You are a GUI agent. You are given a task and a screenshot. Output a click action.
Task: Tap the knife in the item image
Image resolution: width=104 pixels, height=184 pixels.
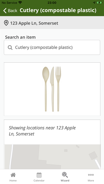[x=52, y=89]
